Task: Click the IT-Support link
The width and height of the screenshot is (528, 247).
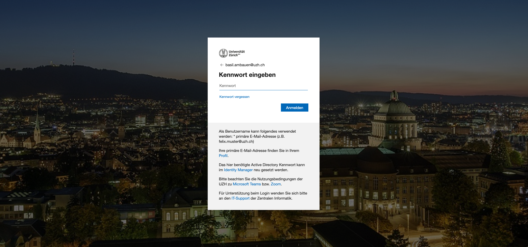Action: tap(240, 198)
